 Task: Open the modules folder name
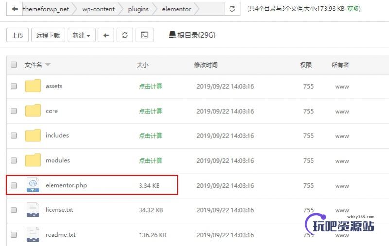click(x=57, y=160)
